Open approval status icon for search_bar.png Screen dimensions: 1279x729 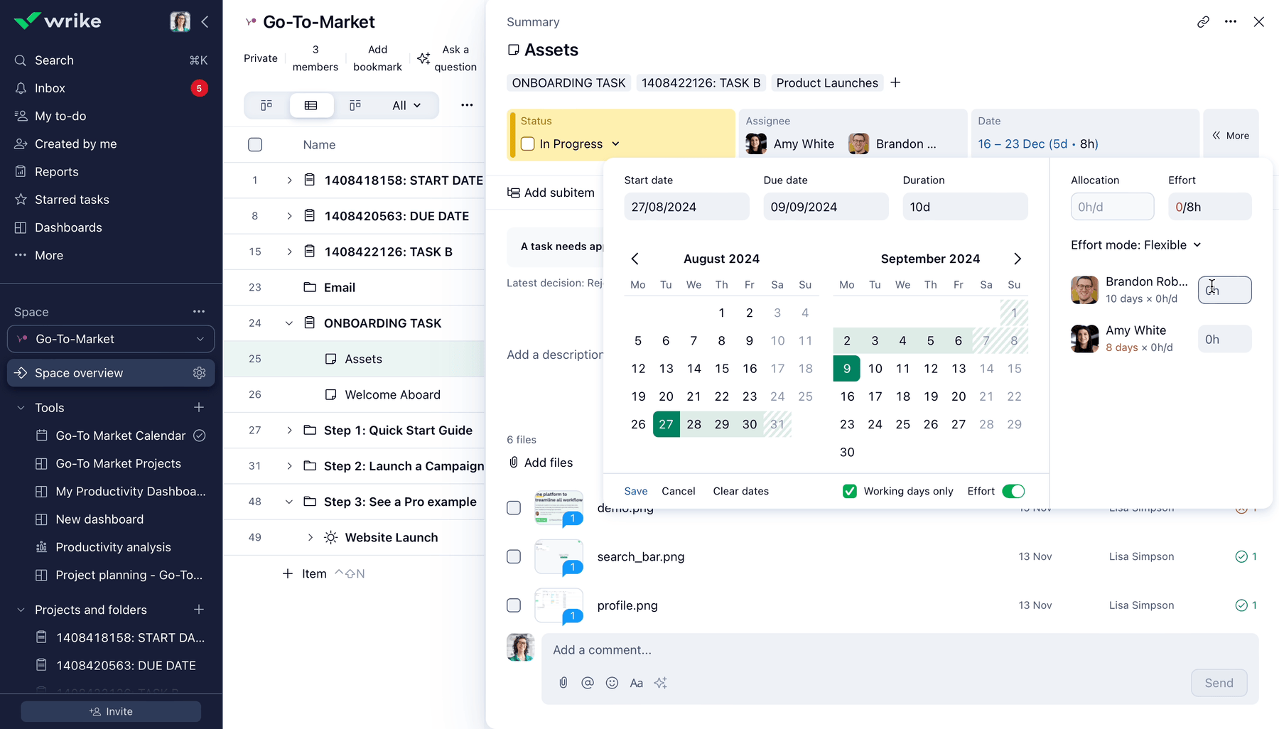[1241, 556]
